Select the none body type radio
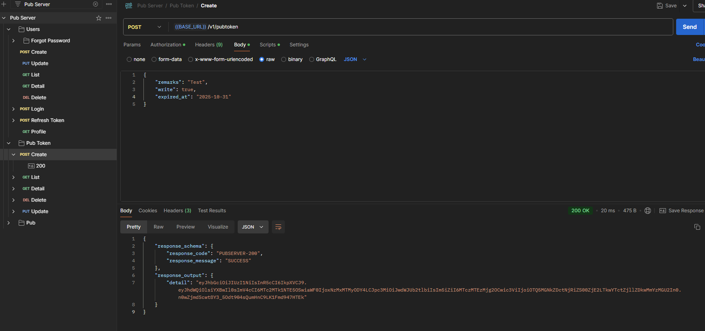Screen dimensions: 705x331 [129, 59]
